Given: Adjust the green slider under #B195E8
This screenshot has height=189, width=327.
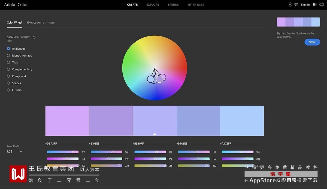Looking at the screenshot, I should [107, 159].
